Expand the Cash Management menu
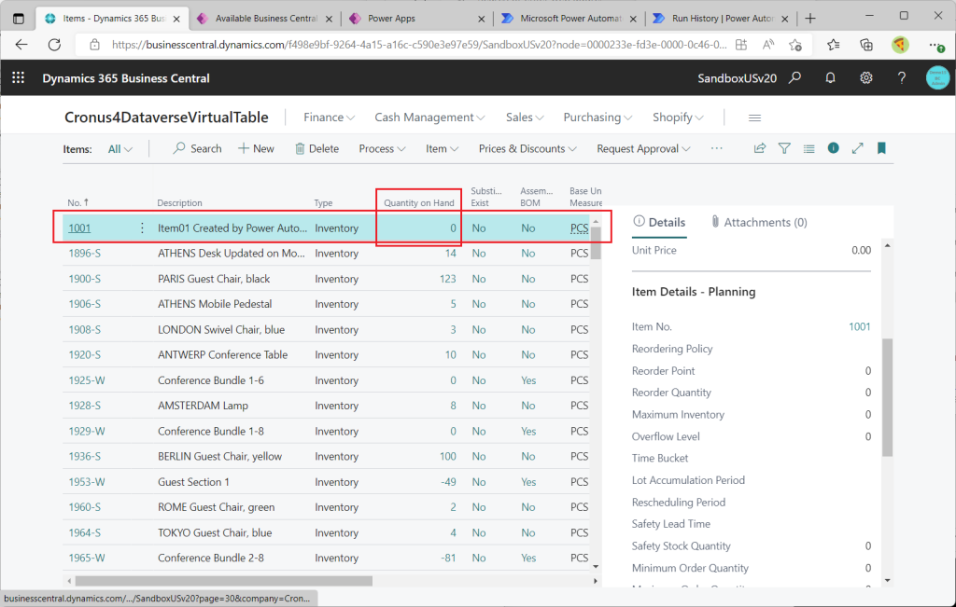This screenshot has width=956, height=607. (x=429, y=117)
